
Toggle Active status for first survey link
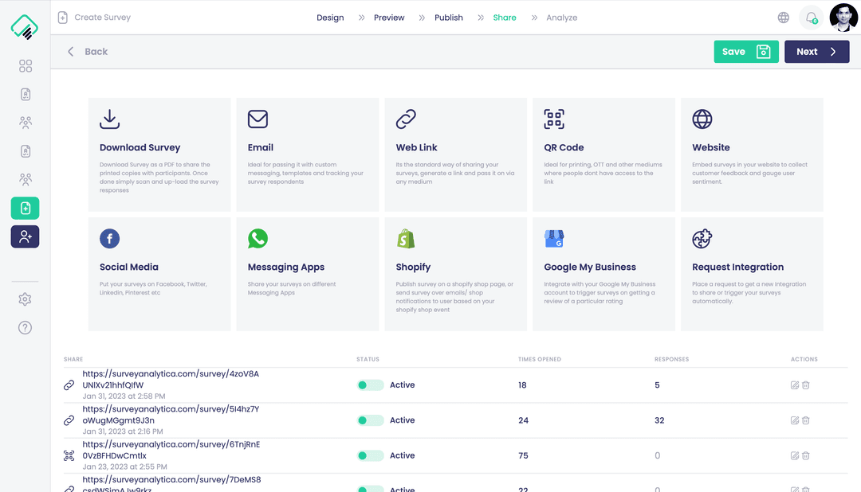[370, 385]
